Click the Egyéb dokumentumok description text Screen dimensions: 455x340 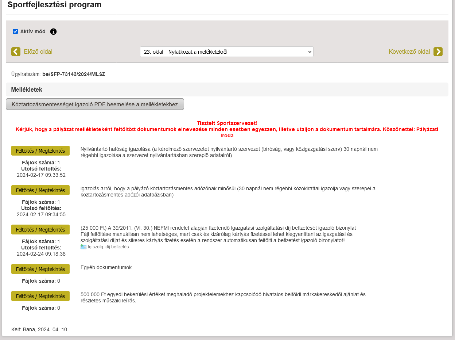[106, 267]
